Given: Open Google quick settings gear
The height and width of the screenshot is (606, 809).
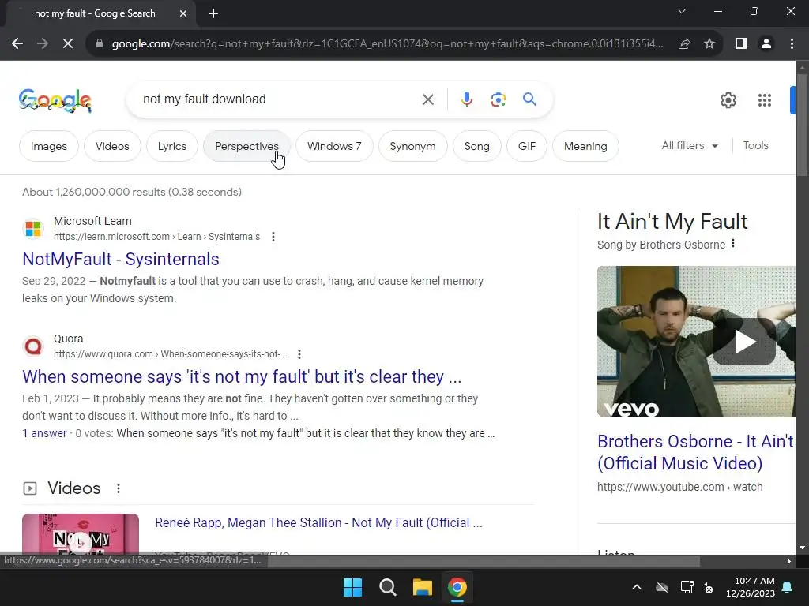Looking at the screenshot, I should tap(728, 100).
